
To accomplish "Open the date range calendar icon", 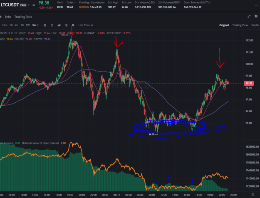I will click(45, 25).
